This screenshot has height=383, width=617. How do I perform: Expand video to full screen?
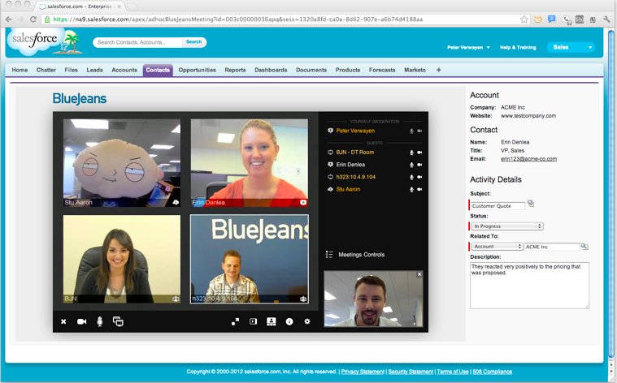pos(235,321)
